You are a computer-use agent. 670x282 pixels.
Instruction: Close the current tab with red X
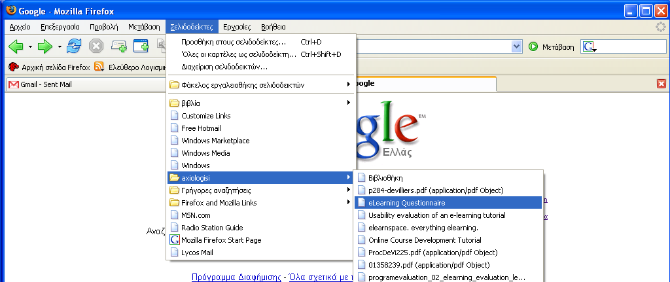point(661,84)
